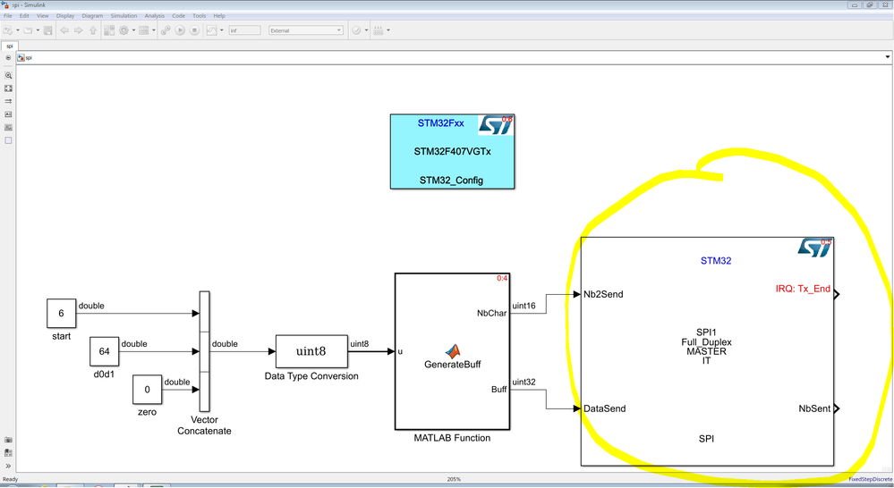Click the NbSent output port

coord(837,408)
